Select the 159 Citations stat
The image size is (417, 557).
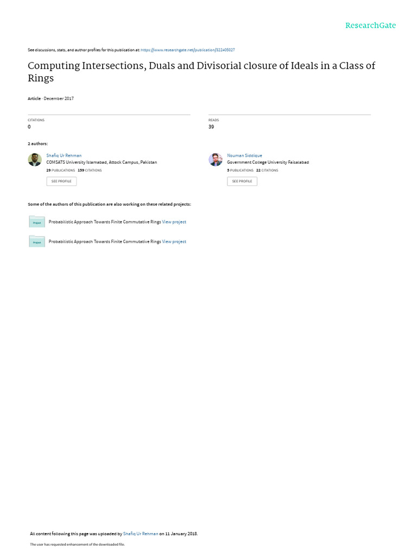[x=90, y=170]
